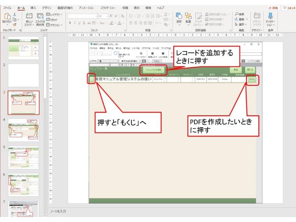Open the Help (ヘルプ) tab
The height and width of the screenshot is (222, 296).
(160, 8)
